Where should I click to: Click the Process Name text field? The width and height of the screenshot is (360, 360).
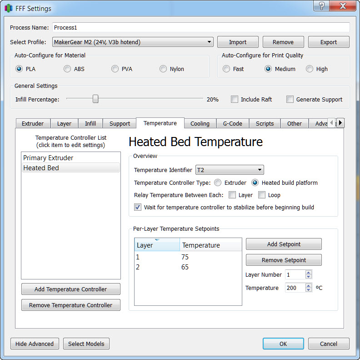[x=201, y=27]
